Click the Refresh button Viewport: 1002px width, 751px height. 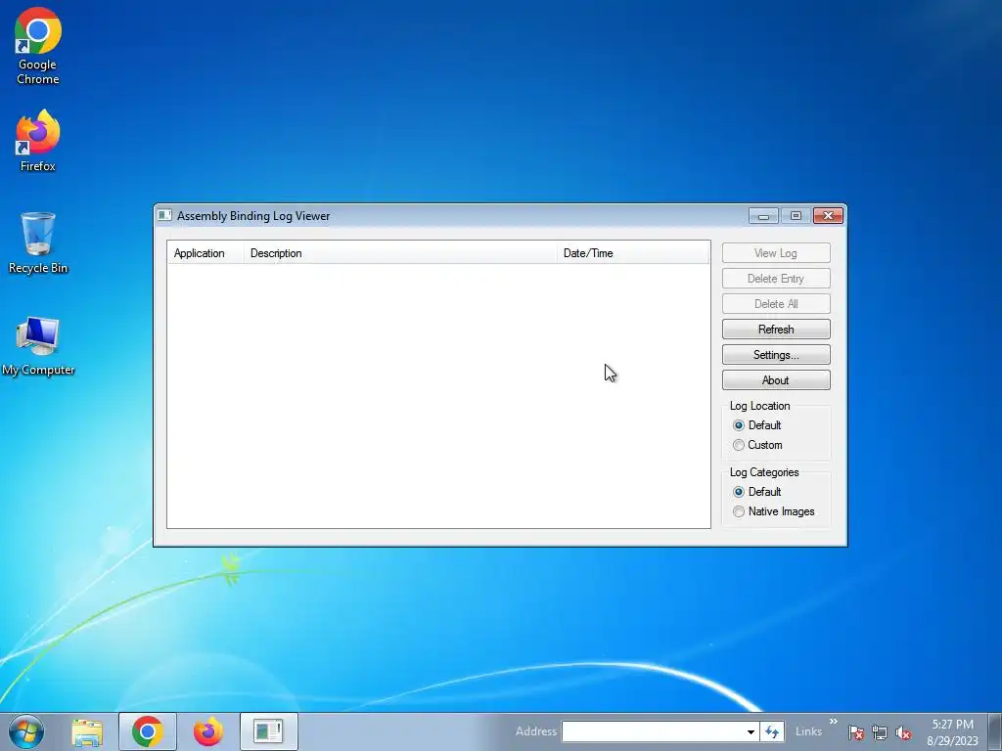point(776,330)
